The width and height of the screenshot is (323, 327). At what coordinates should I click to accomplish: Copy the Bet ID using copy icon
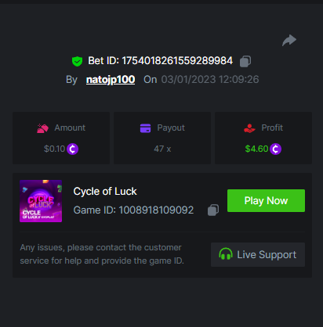(x=245, y=61)
